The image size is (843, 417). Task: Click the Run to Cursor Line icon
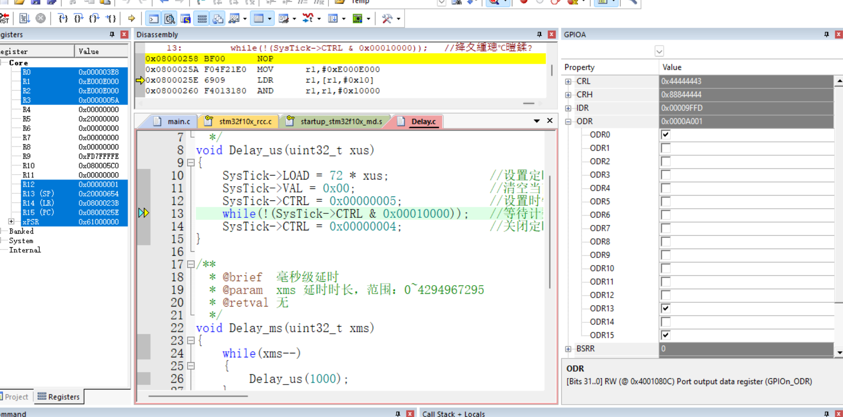(111, 18)
